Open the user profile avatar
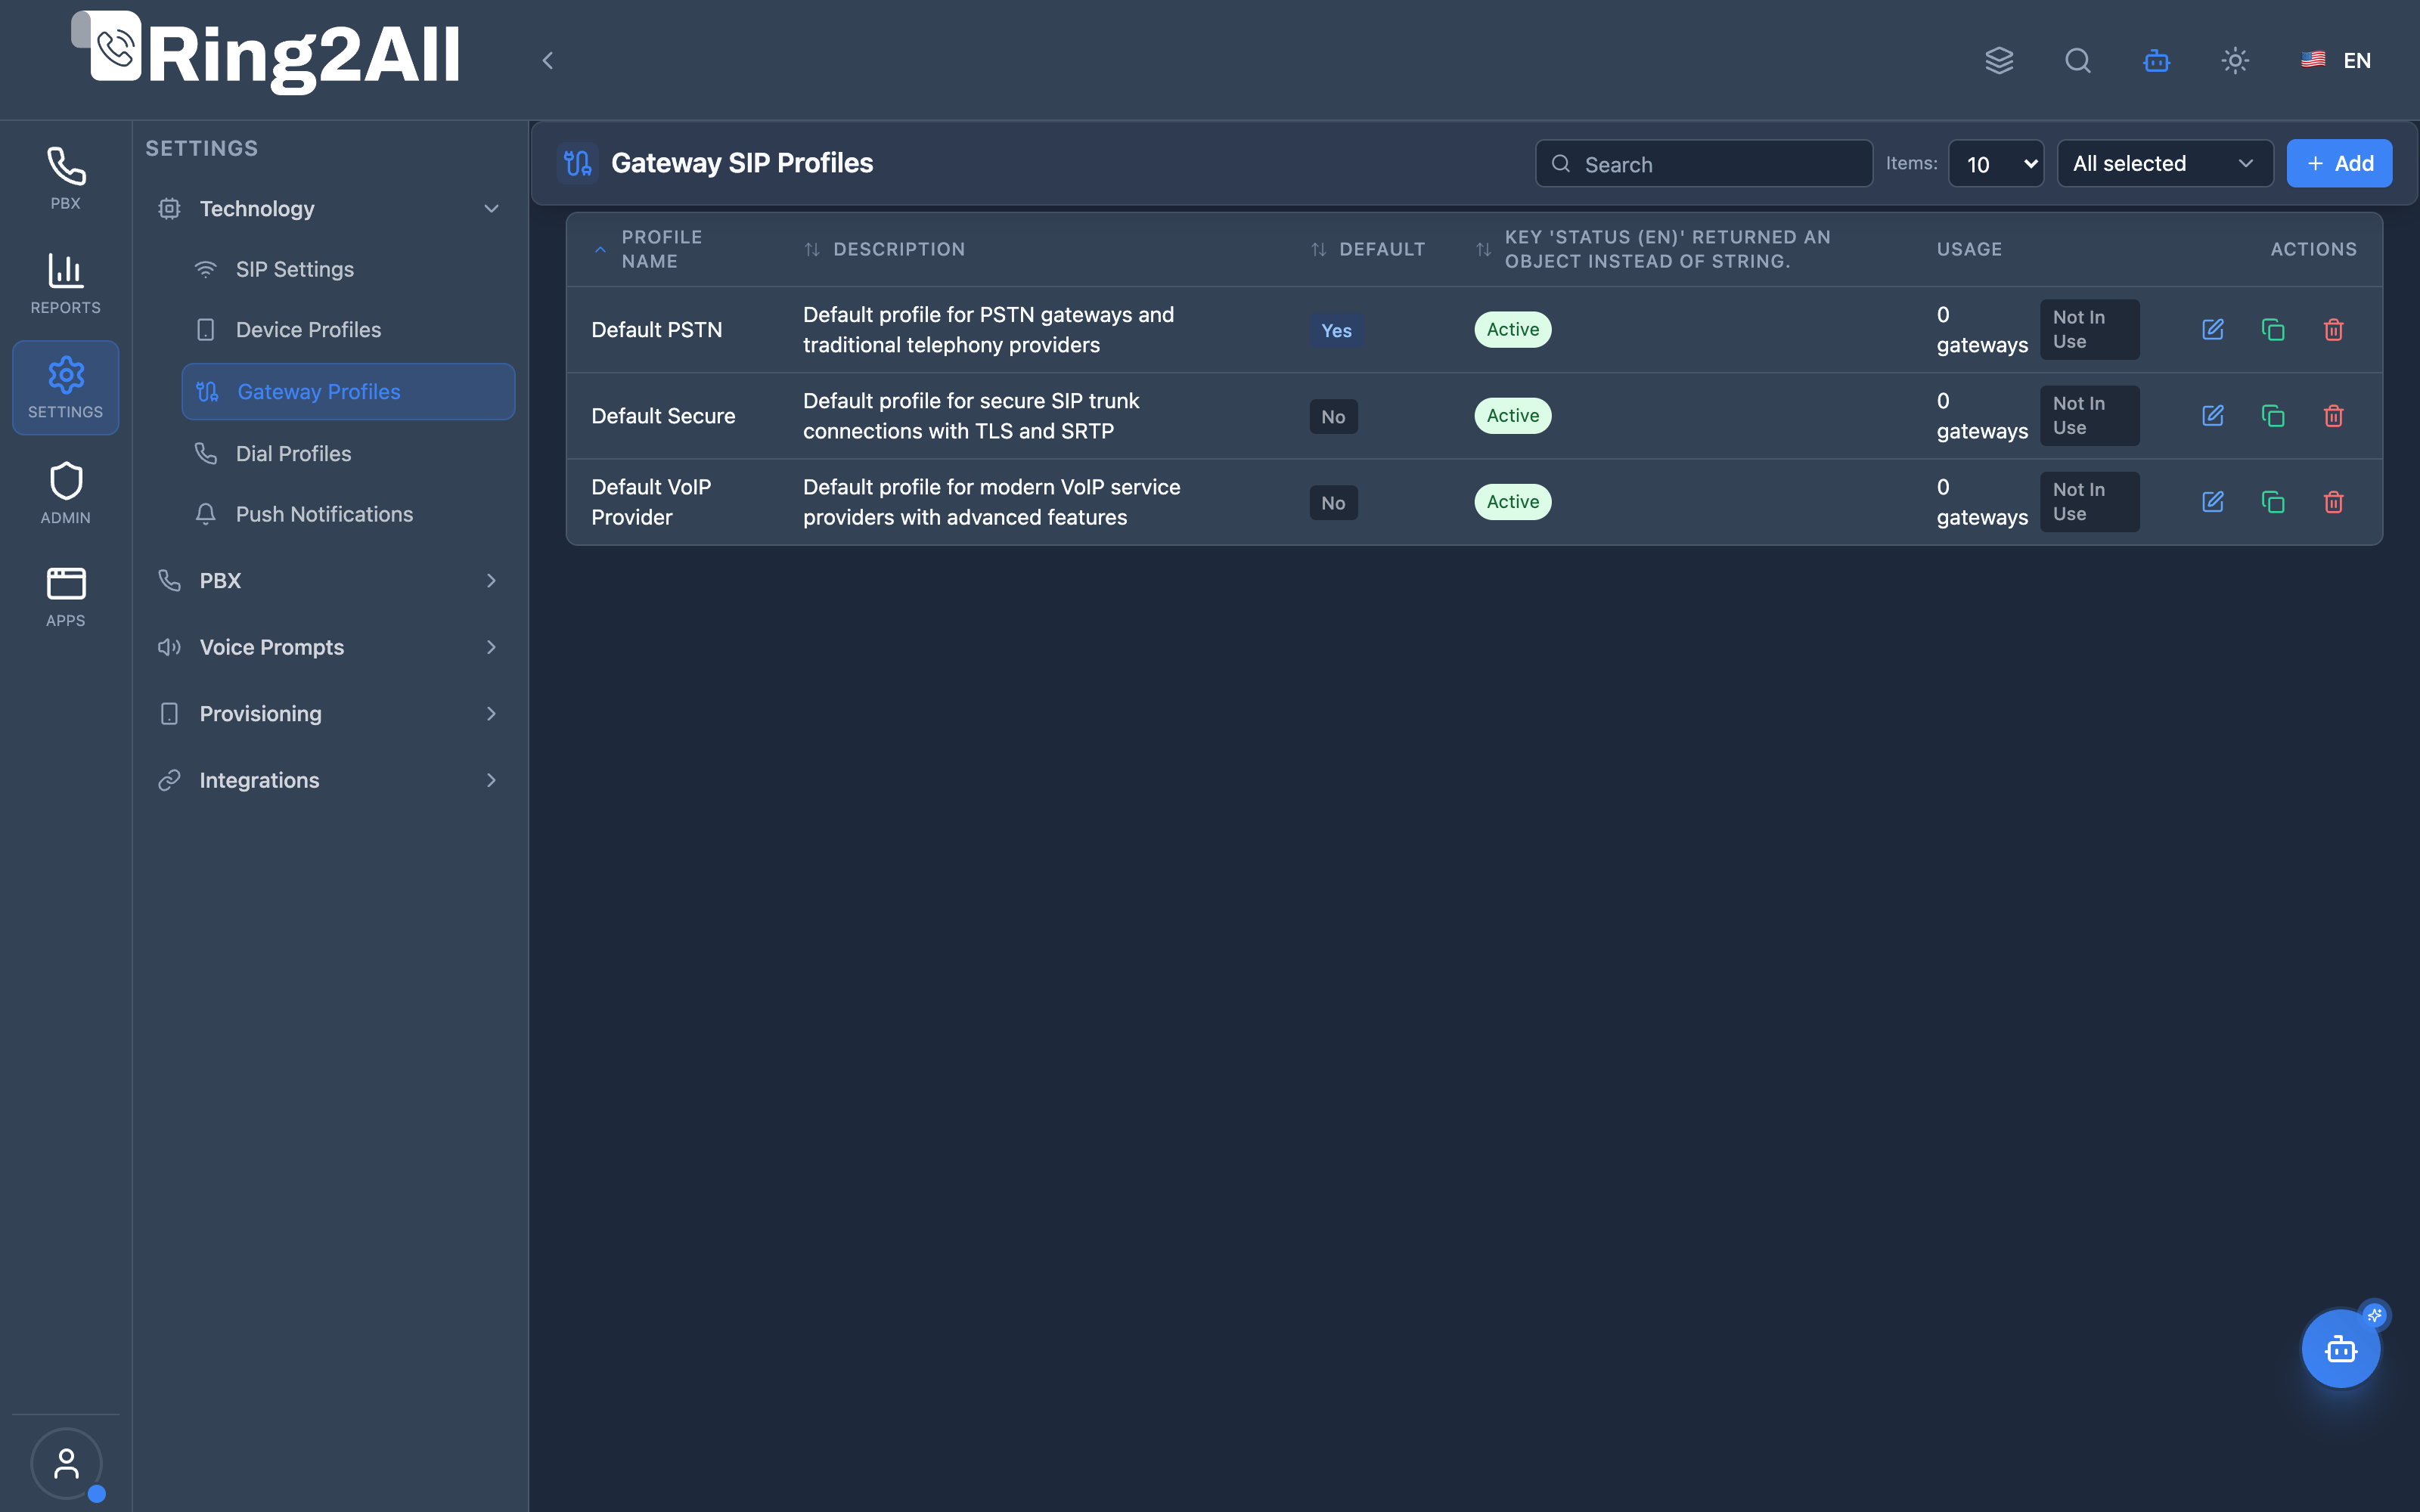The height and width of the screenshot is (1512, 2420). [66, 1463]
